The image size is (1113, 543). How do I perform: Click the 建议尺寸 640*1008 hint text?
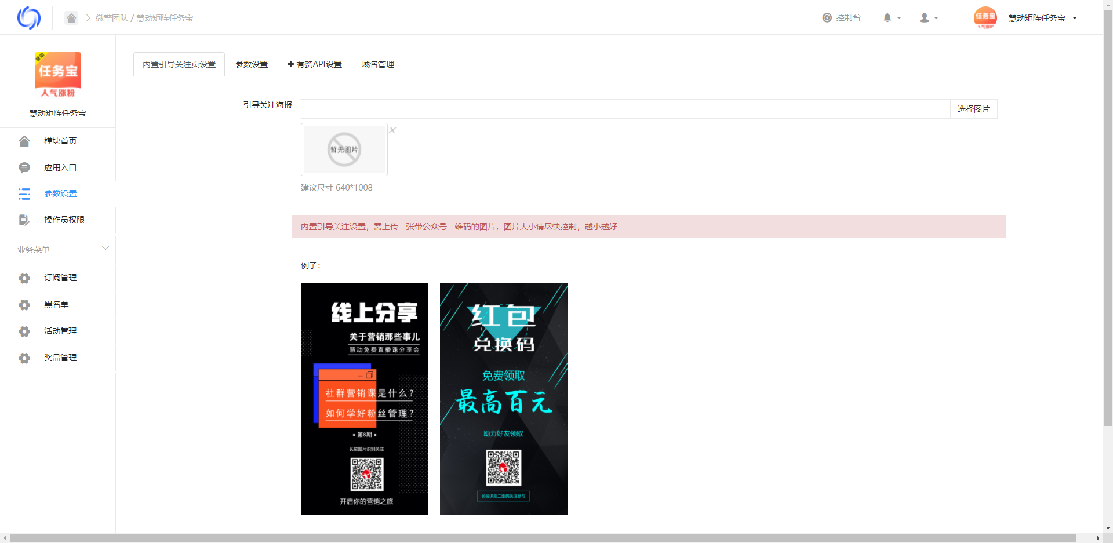337,188
